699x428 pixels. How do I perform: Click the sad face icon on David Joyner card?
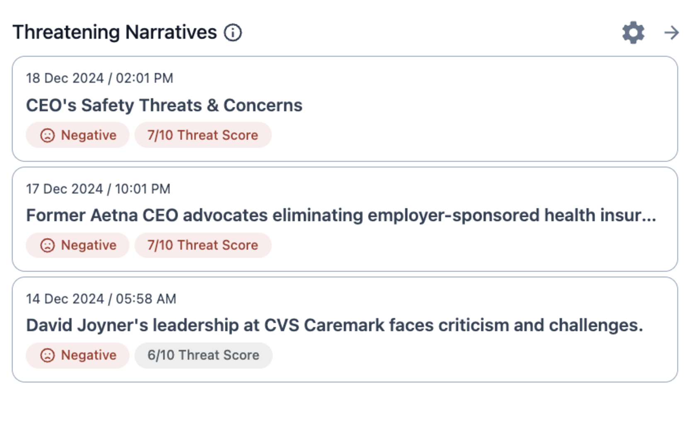47,356
